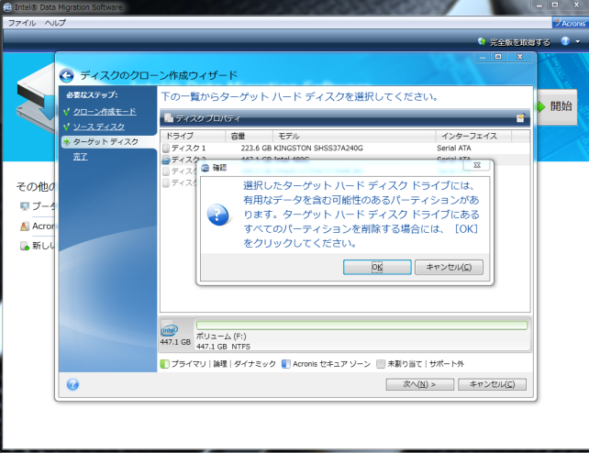This screenshot has width=589, height=453.
Task: Click the 新しい disk icon in main window
Action: (x=25, y=246)
